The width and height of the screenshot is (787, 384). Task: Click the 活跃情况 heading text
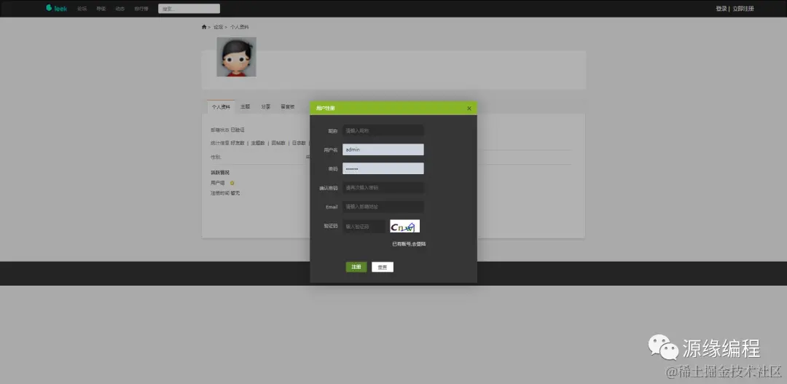click(x=220, y=173)
